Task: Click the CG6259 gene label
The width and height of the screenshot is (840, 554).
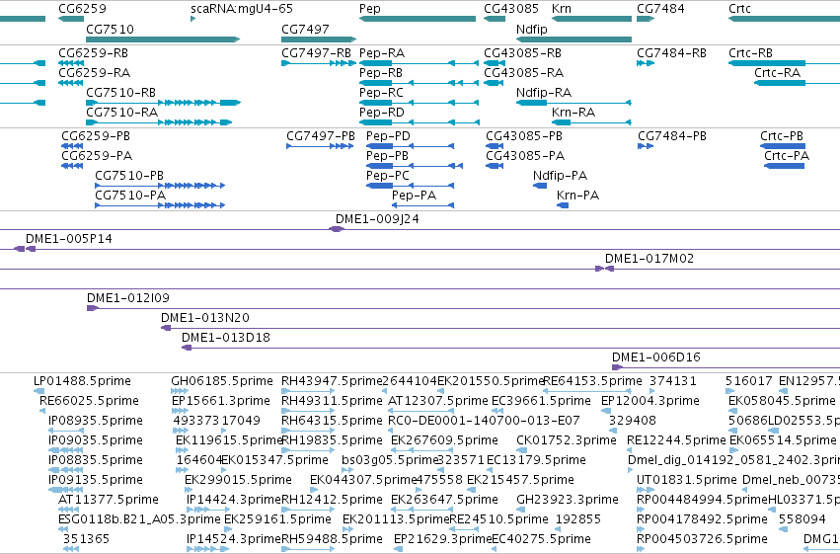Action: point(82,9)
